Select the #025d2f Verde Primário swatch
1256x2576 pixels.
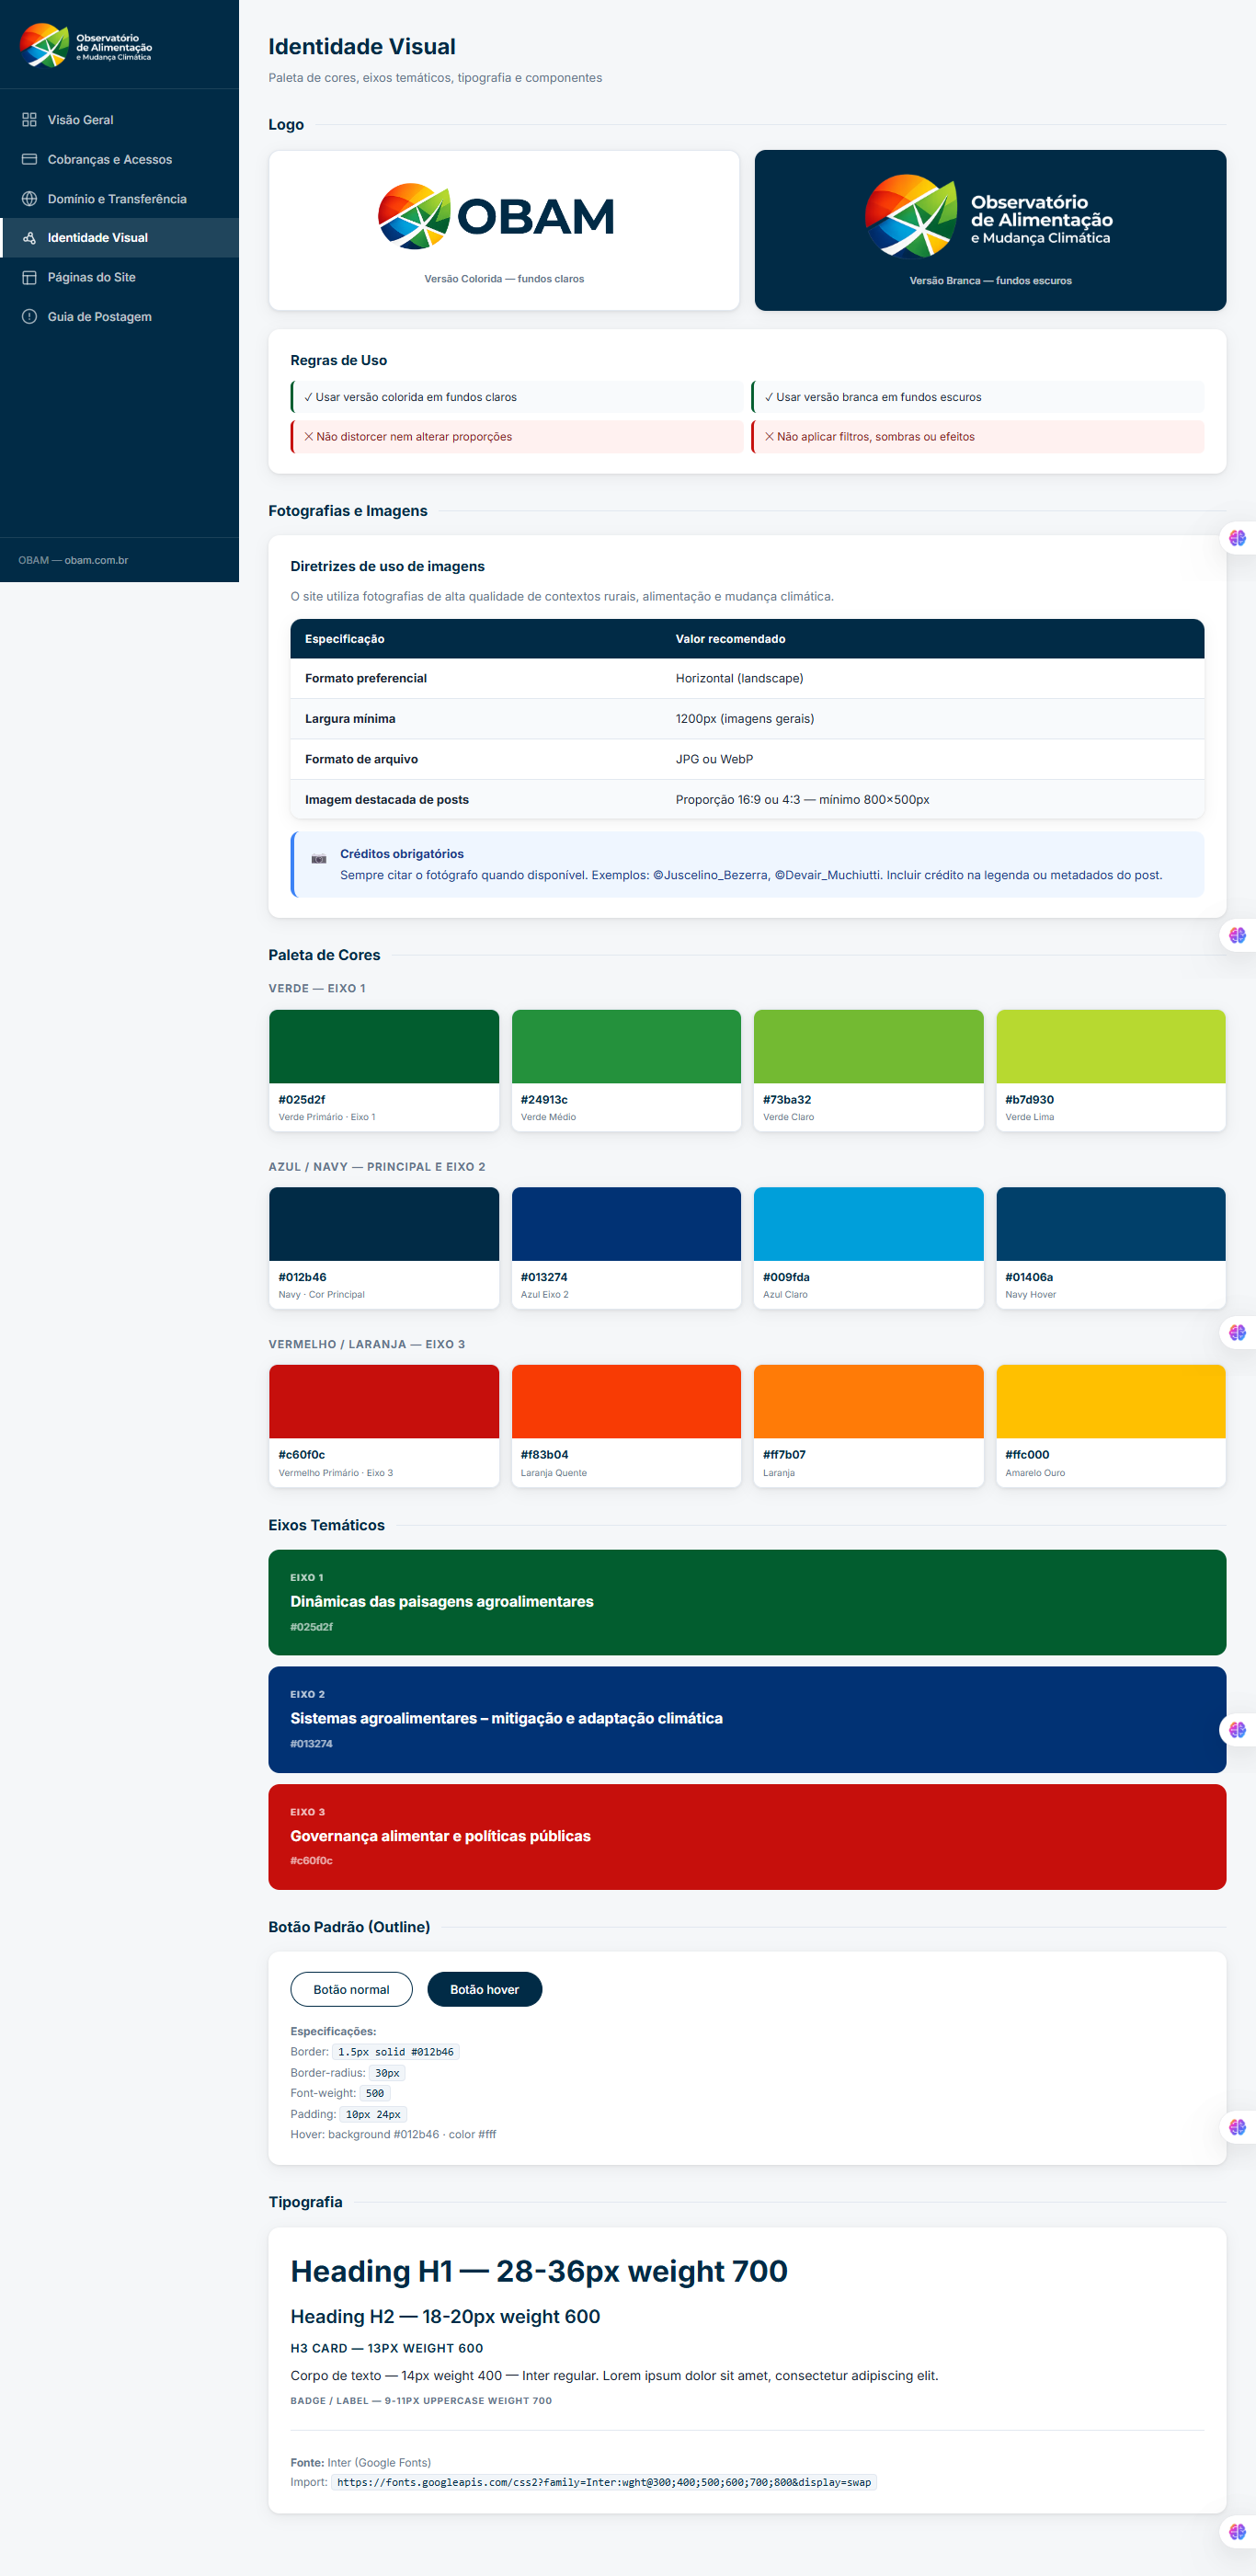[x=384, y=1070]
